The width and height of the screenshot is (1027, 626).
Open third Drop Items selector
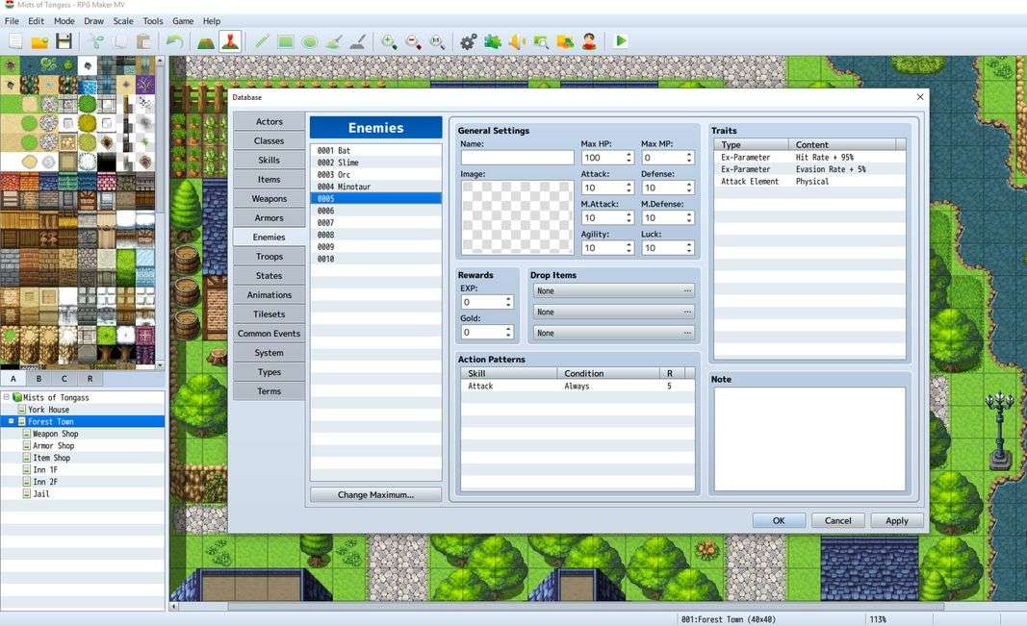(x=612, y=333)
